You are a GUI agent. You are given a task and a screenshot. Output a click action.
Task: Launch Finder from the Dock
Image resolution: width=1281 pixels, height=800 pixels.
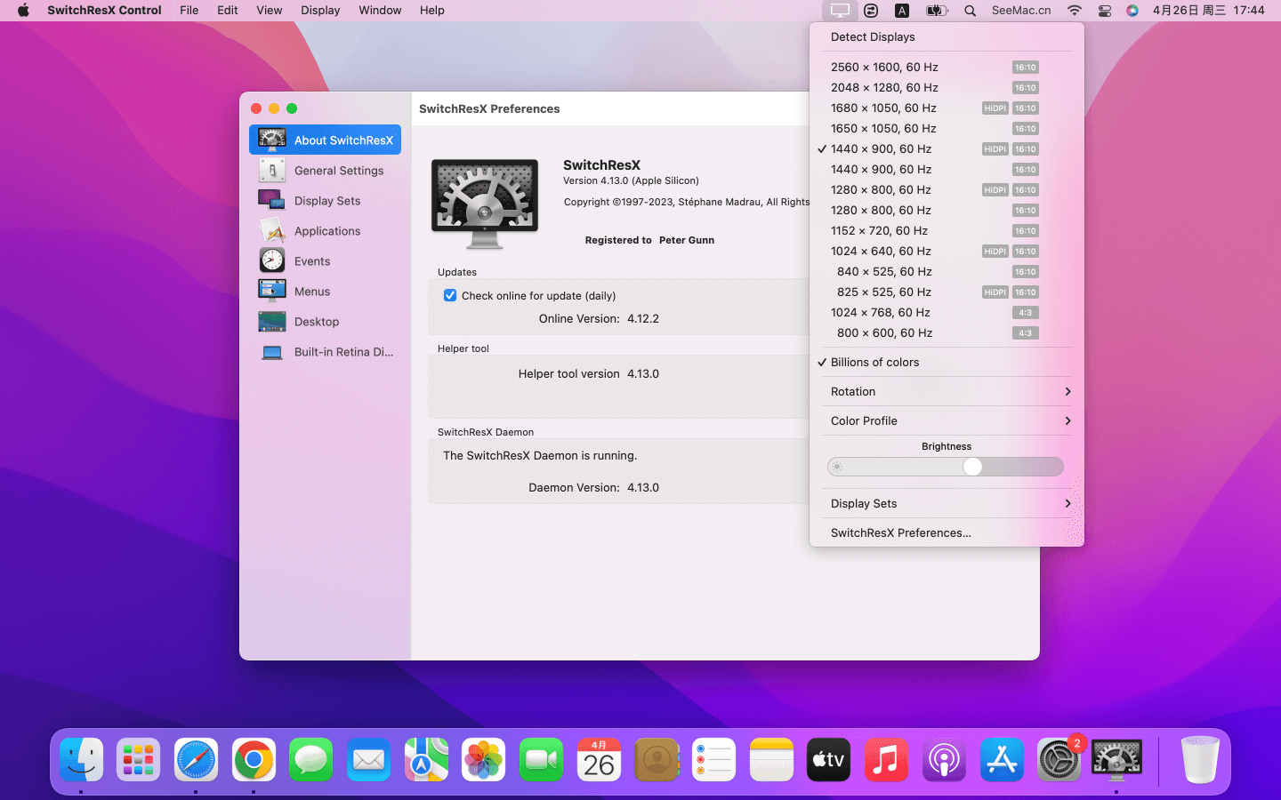point(82,760)
